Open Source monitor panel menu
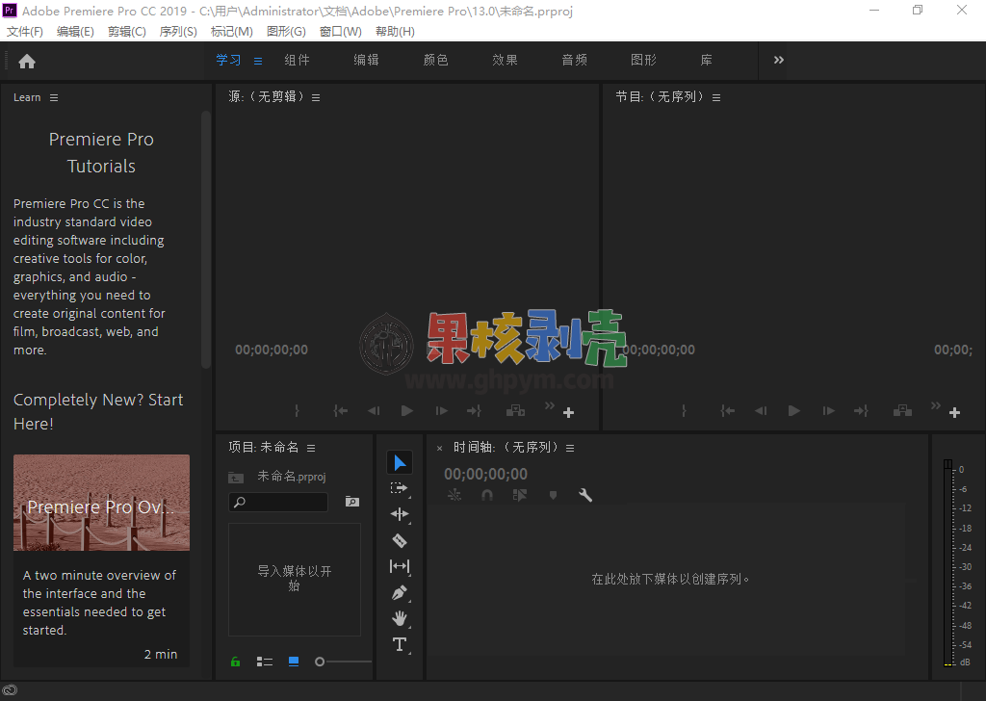 click(316, 98)
